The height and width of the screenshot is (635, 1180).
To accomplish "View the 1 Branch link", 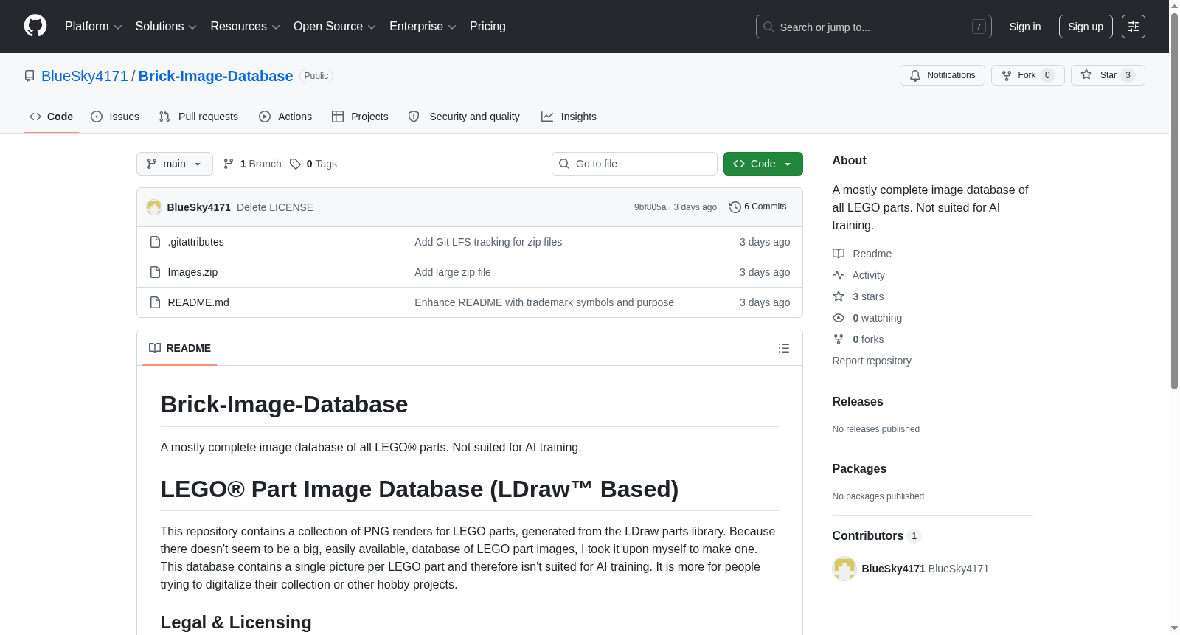I will pos(252,164).
